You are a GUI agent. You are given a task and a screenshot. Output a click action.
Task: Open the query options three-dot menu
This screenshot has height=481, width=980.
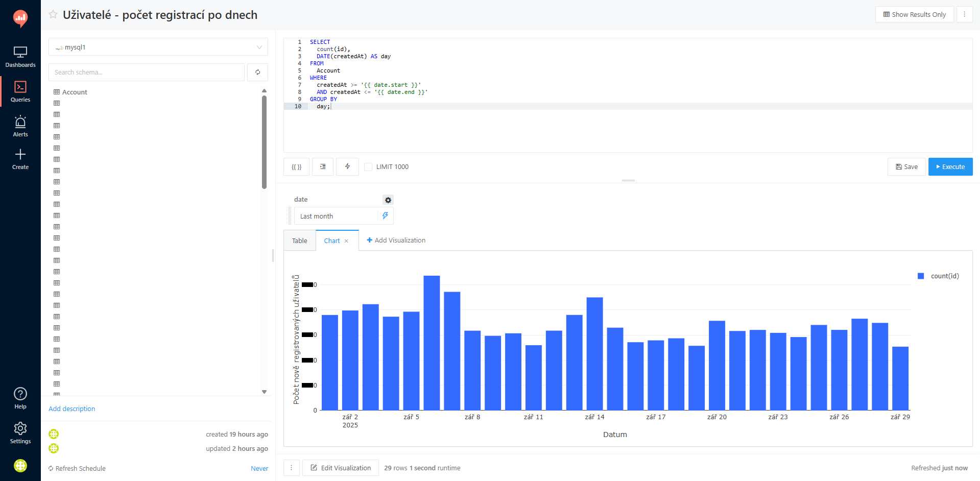[964, 14]
